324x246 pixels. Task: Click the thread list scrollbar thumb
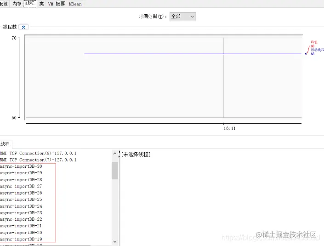pos(115,171)
